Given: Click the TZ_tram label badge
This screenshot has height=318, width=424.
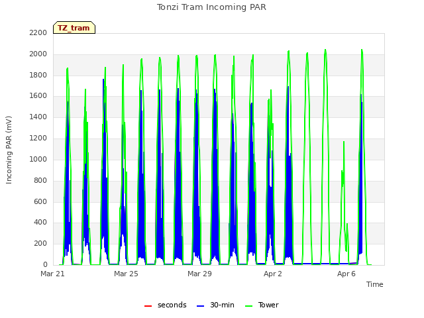Looking at the screenshot, I should pyautogui.click(x=74, y=28).
